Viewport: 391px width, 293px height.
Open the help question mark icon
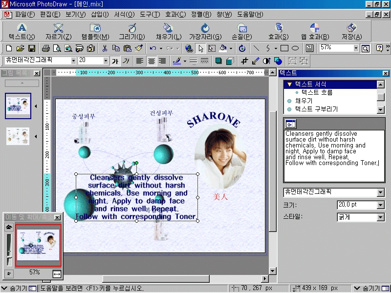(379, 48)
